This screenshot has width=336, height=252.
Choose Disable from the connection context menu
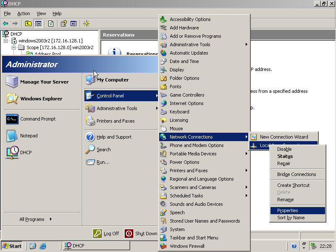tap(284, 149)
